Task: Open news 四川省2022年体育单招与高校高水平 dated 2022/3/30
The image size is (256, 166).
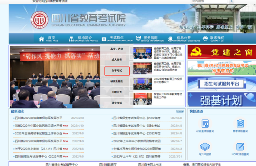Action: [38, 118]
